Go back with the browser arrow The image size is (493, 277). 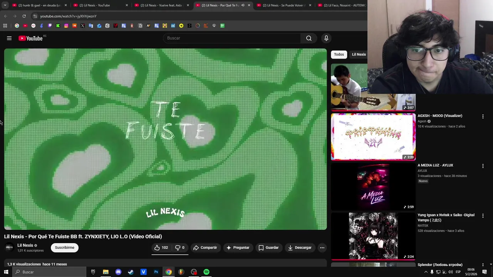tap(5, 16)
